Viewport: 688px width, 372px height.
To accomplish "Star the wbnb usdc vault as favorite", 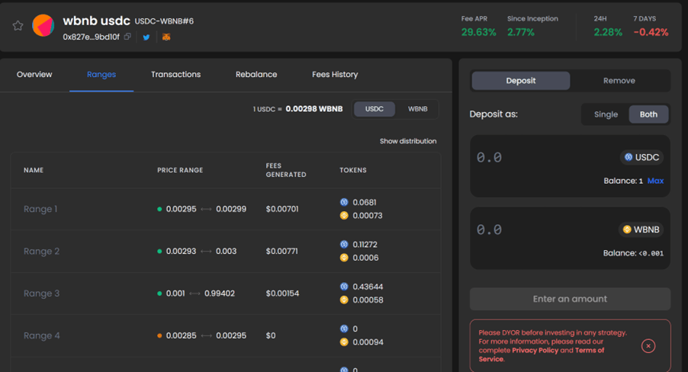I will point(18,26).
